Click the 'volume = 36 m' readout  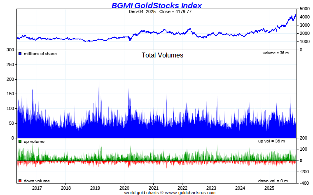(276, 53)
